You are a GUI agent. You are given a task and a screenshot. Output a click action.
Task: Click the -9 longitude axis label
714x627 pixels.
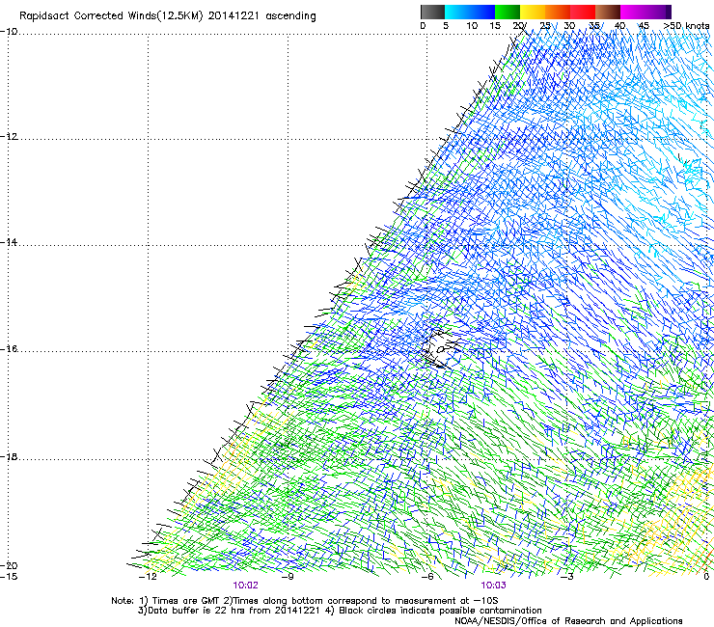pos(288,577)
